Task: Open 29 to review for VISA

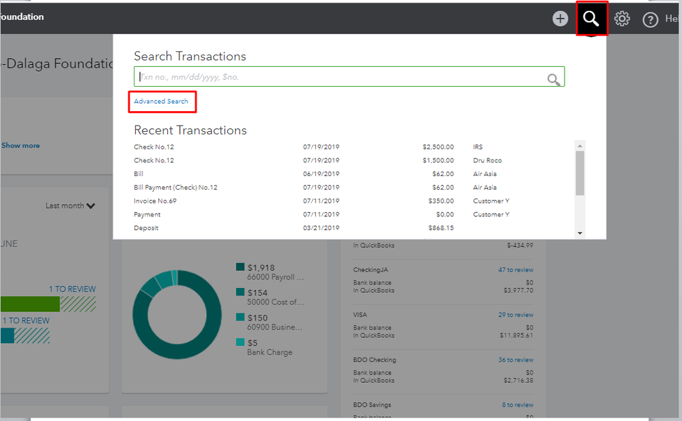Action: (516, 315)
